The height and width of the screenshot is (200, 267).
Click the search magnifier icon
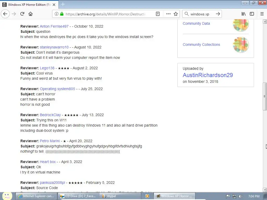coord(187,14)
